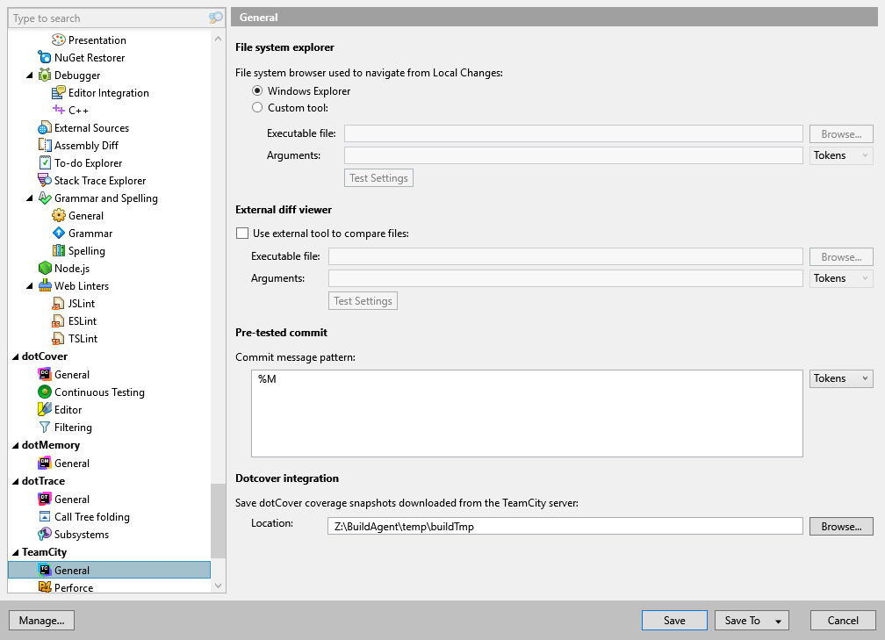Select Call Tree folding under dotTrace
885x640 pixels.
92,516
